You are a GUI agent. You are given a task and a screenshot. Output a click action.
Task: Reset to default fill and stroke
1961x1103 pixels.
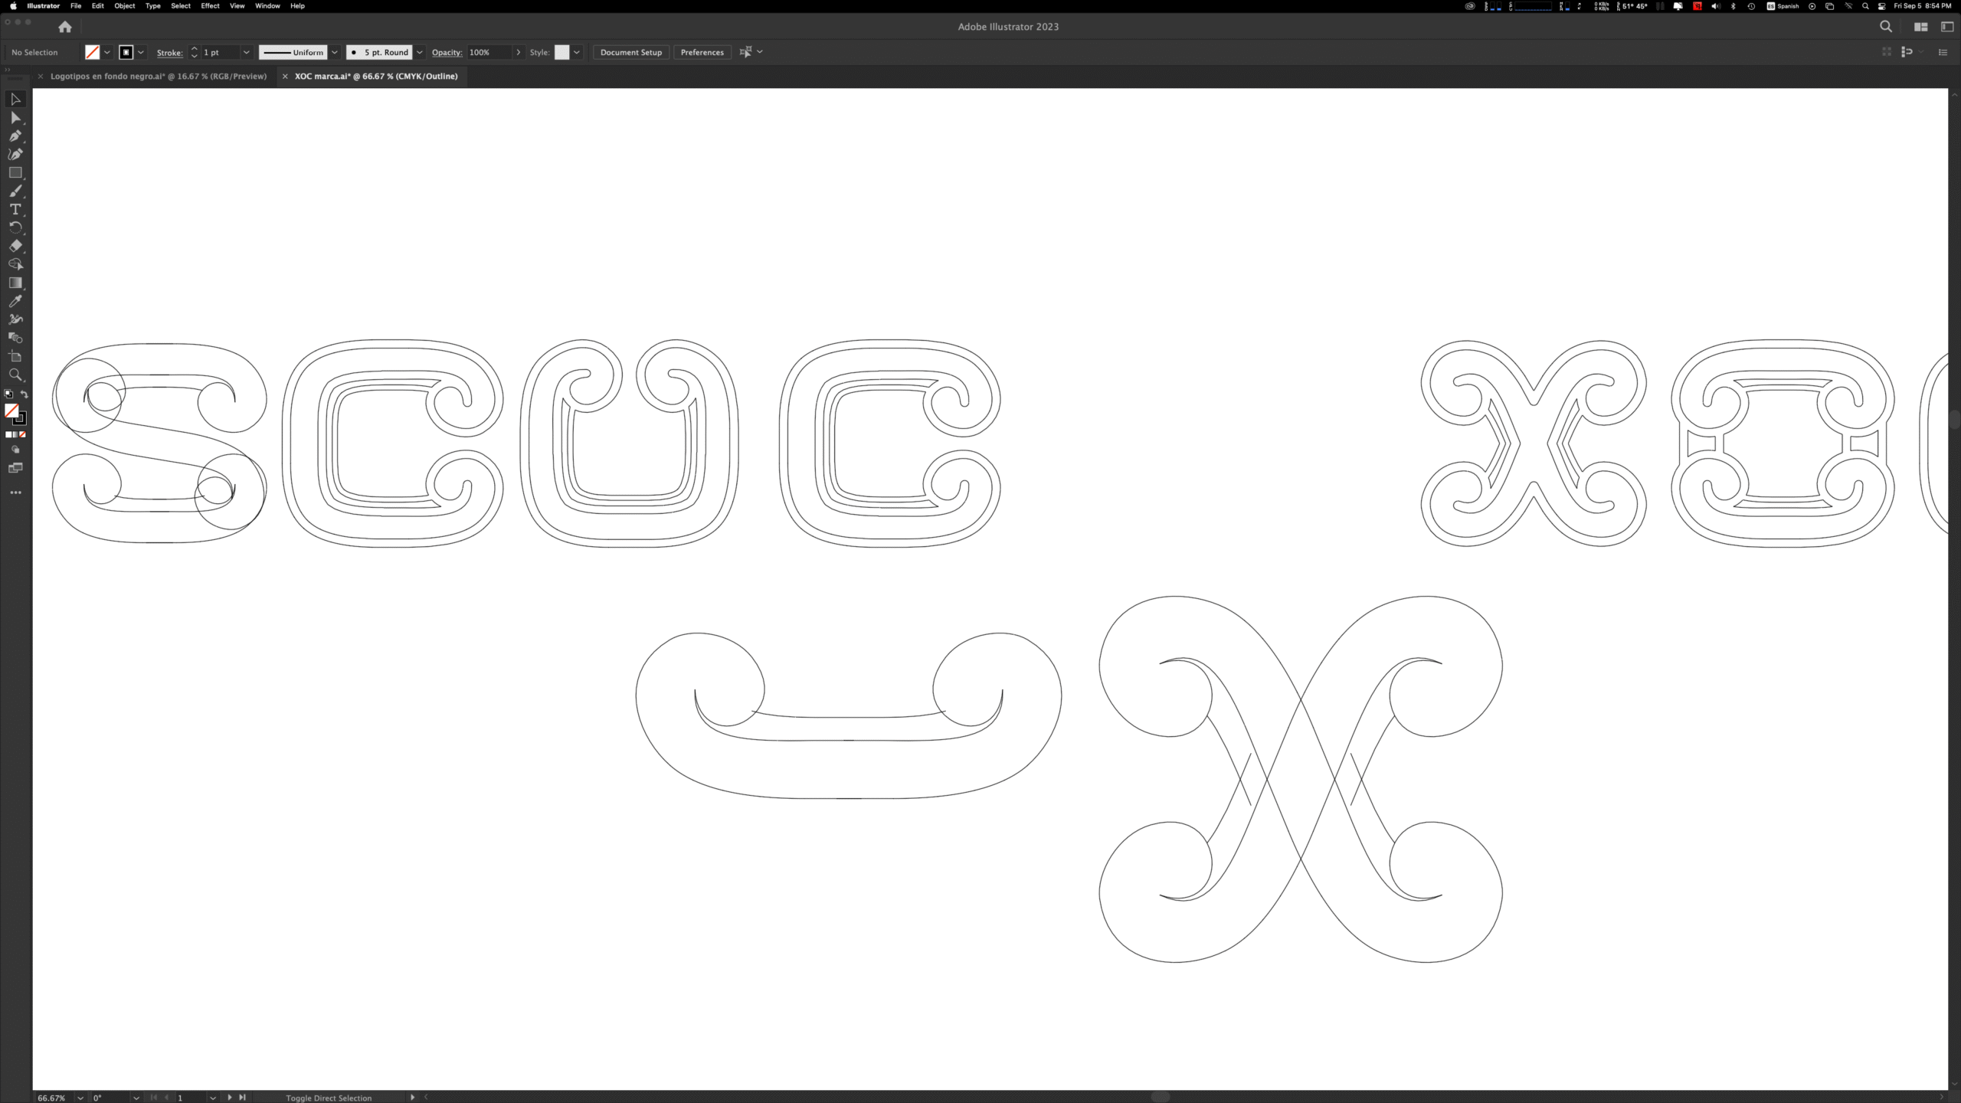pyautogui.click(x=8, y=394)
